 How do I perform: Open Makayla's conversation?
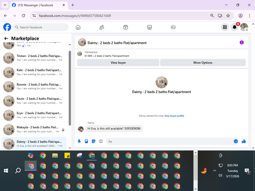pyautogui.click(x=34, y=129)
